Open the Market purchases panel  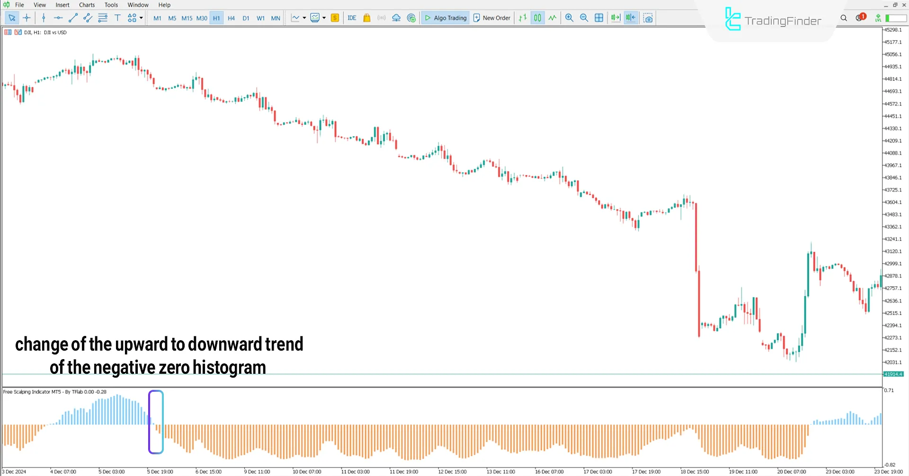click(367, 18)
